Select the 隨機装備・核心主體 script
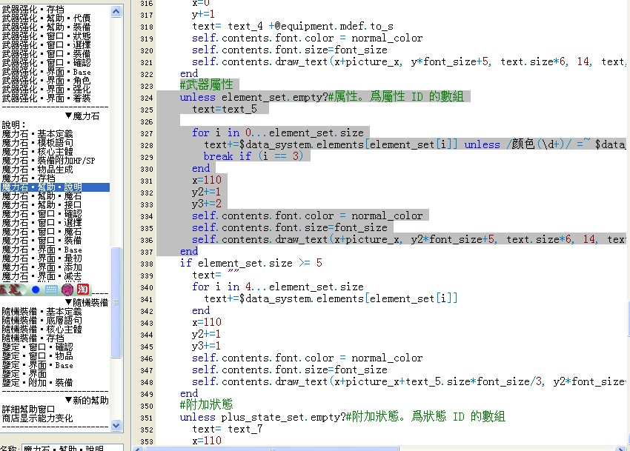The height and width of the screenshot is (451, 630). point(42,330)
